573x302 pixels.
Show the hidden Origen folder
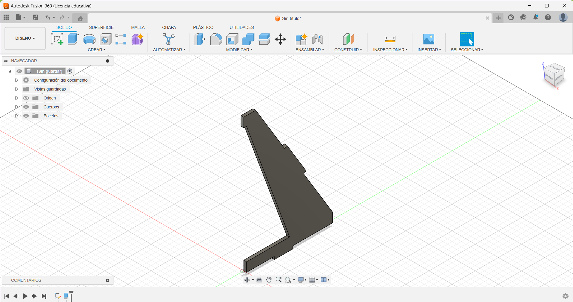click(x=26, y=98)
